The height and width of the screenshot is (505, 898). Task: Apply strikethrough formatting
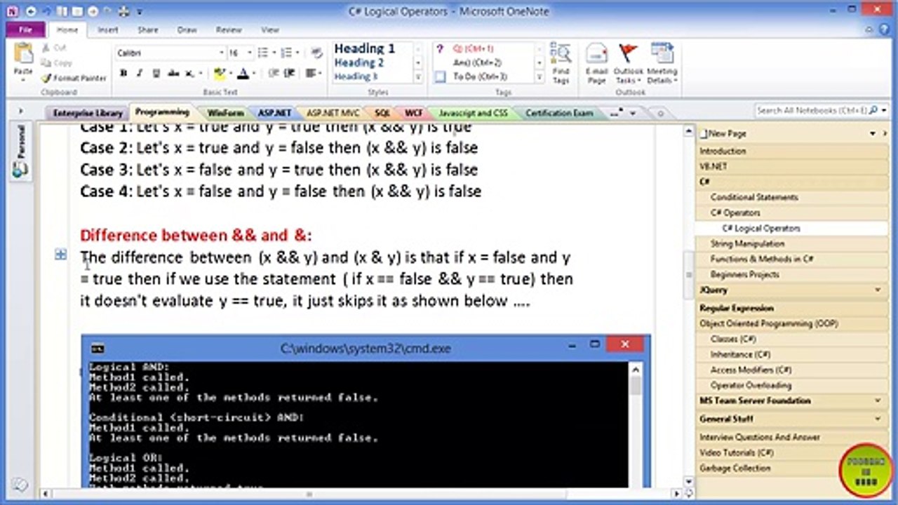click(x=173, y=73)
